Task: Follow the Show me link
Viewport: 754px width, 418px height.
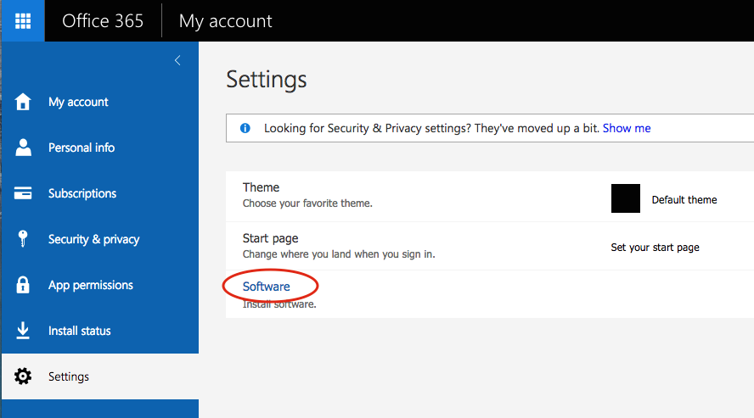Action: click(x=627, y=128)
